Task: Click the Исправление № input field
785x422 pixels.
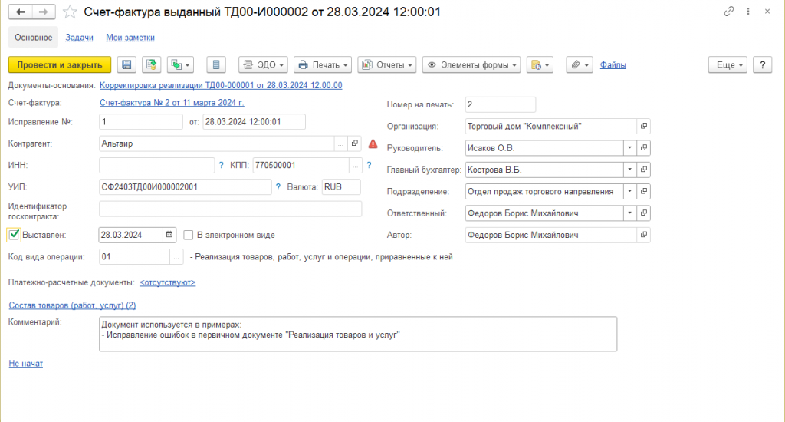Action: (x=141, y=122)
